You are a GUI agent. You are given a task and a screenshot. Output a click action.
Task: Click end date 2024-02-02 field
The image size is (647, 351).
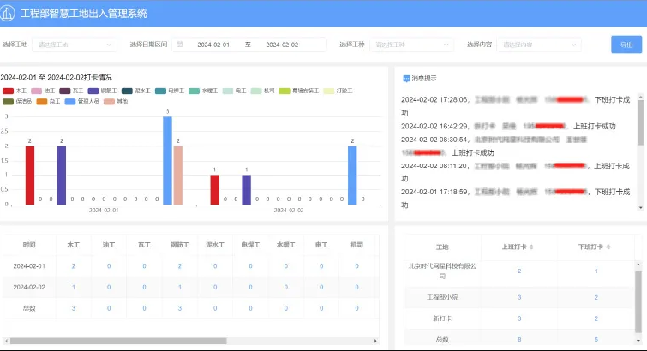(x=282, y=45)
